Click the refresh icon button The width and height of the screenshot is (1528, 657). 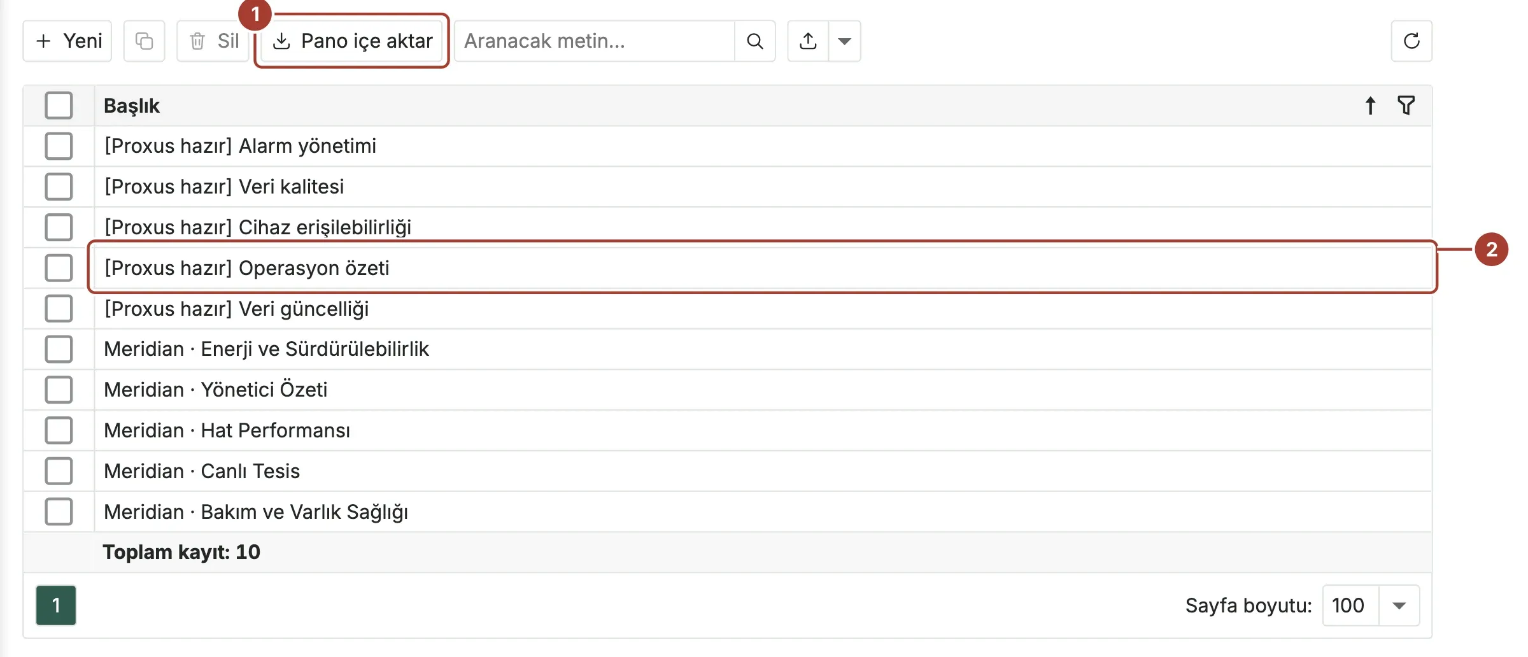(x=1411, y=41)
